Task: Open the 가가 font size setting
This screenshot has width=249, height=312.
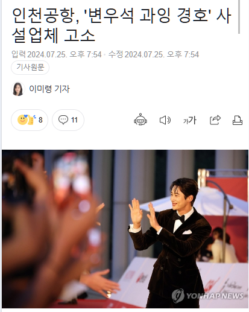Action: 190,120
